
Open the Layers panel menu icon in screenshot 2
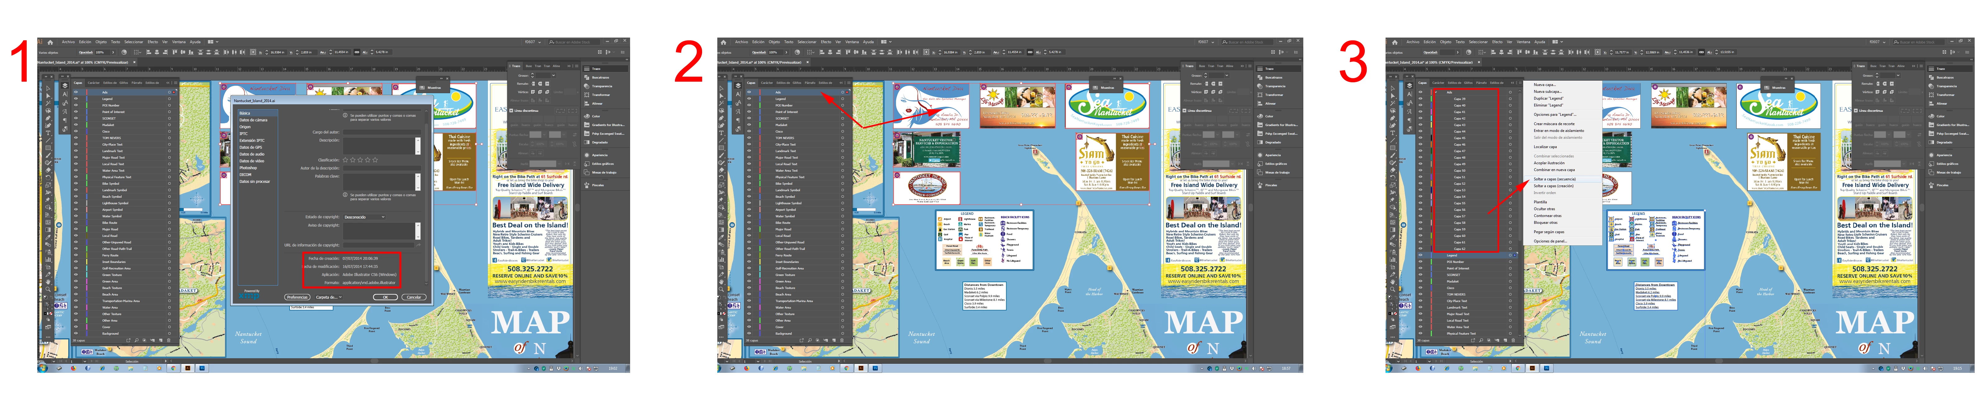pyautogui.click(x=849, y=83)
